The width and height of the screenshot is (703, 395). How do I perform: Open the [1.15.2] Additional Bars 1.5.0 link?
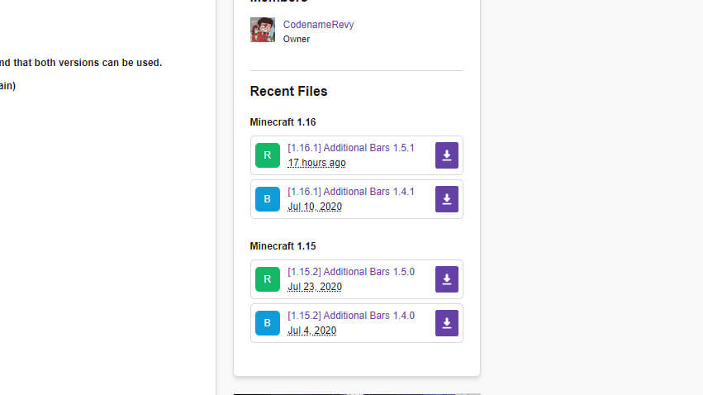click(x=351, y=272)
